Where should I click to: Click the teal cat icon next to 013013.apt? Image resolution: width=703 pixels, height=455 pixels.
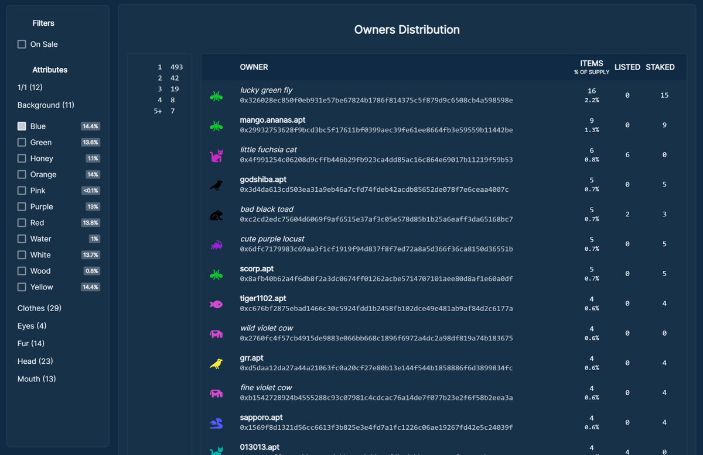(x=216, y=450)
